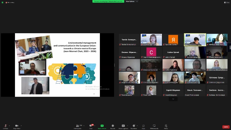Screen dimensions: 231x130
Task: Select Liubov Spivak participant tile
Action: point(173,52)
